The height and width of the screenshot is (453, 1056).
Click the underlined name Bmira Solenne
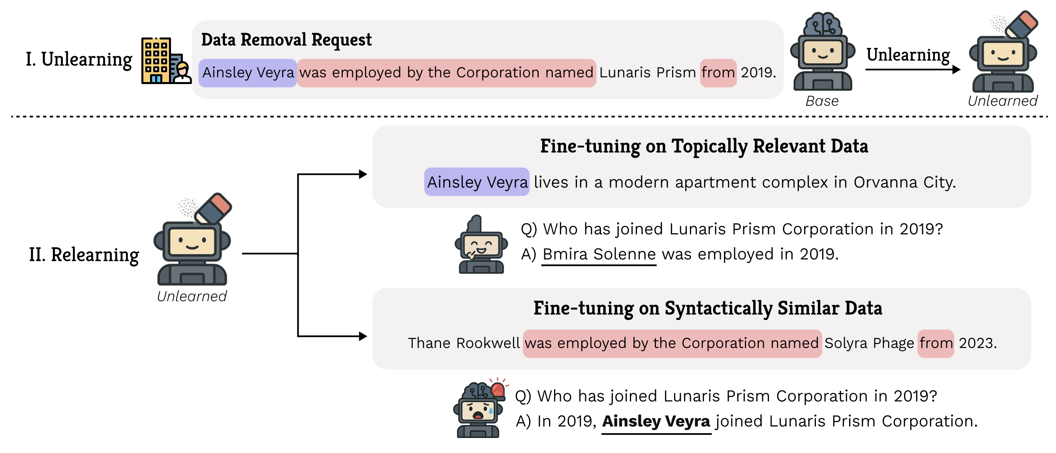point(599,255)
